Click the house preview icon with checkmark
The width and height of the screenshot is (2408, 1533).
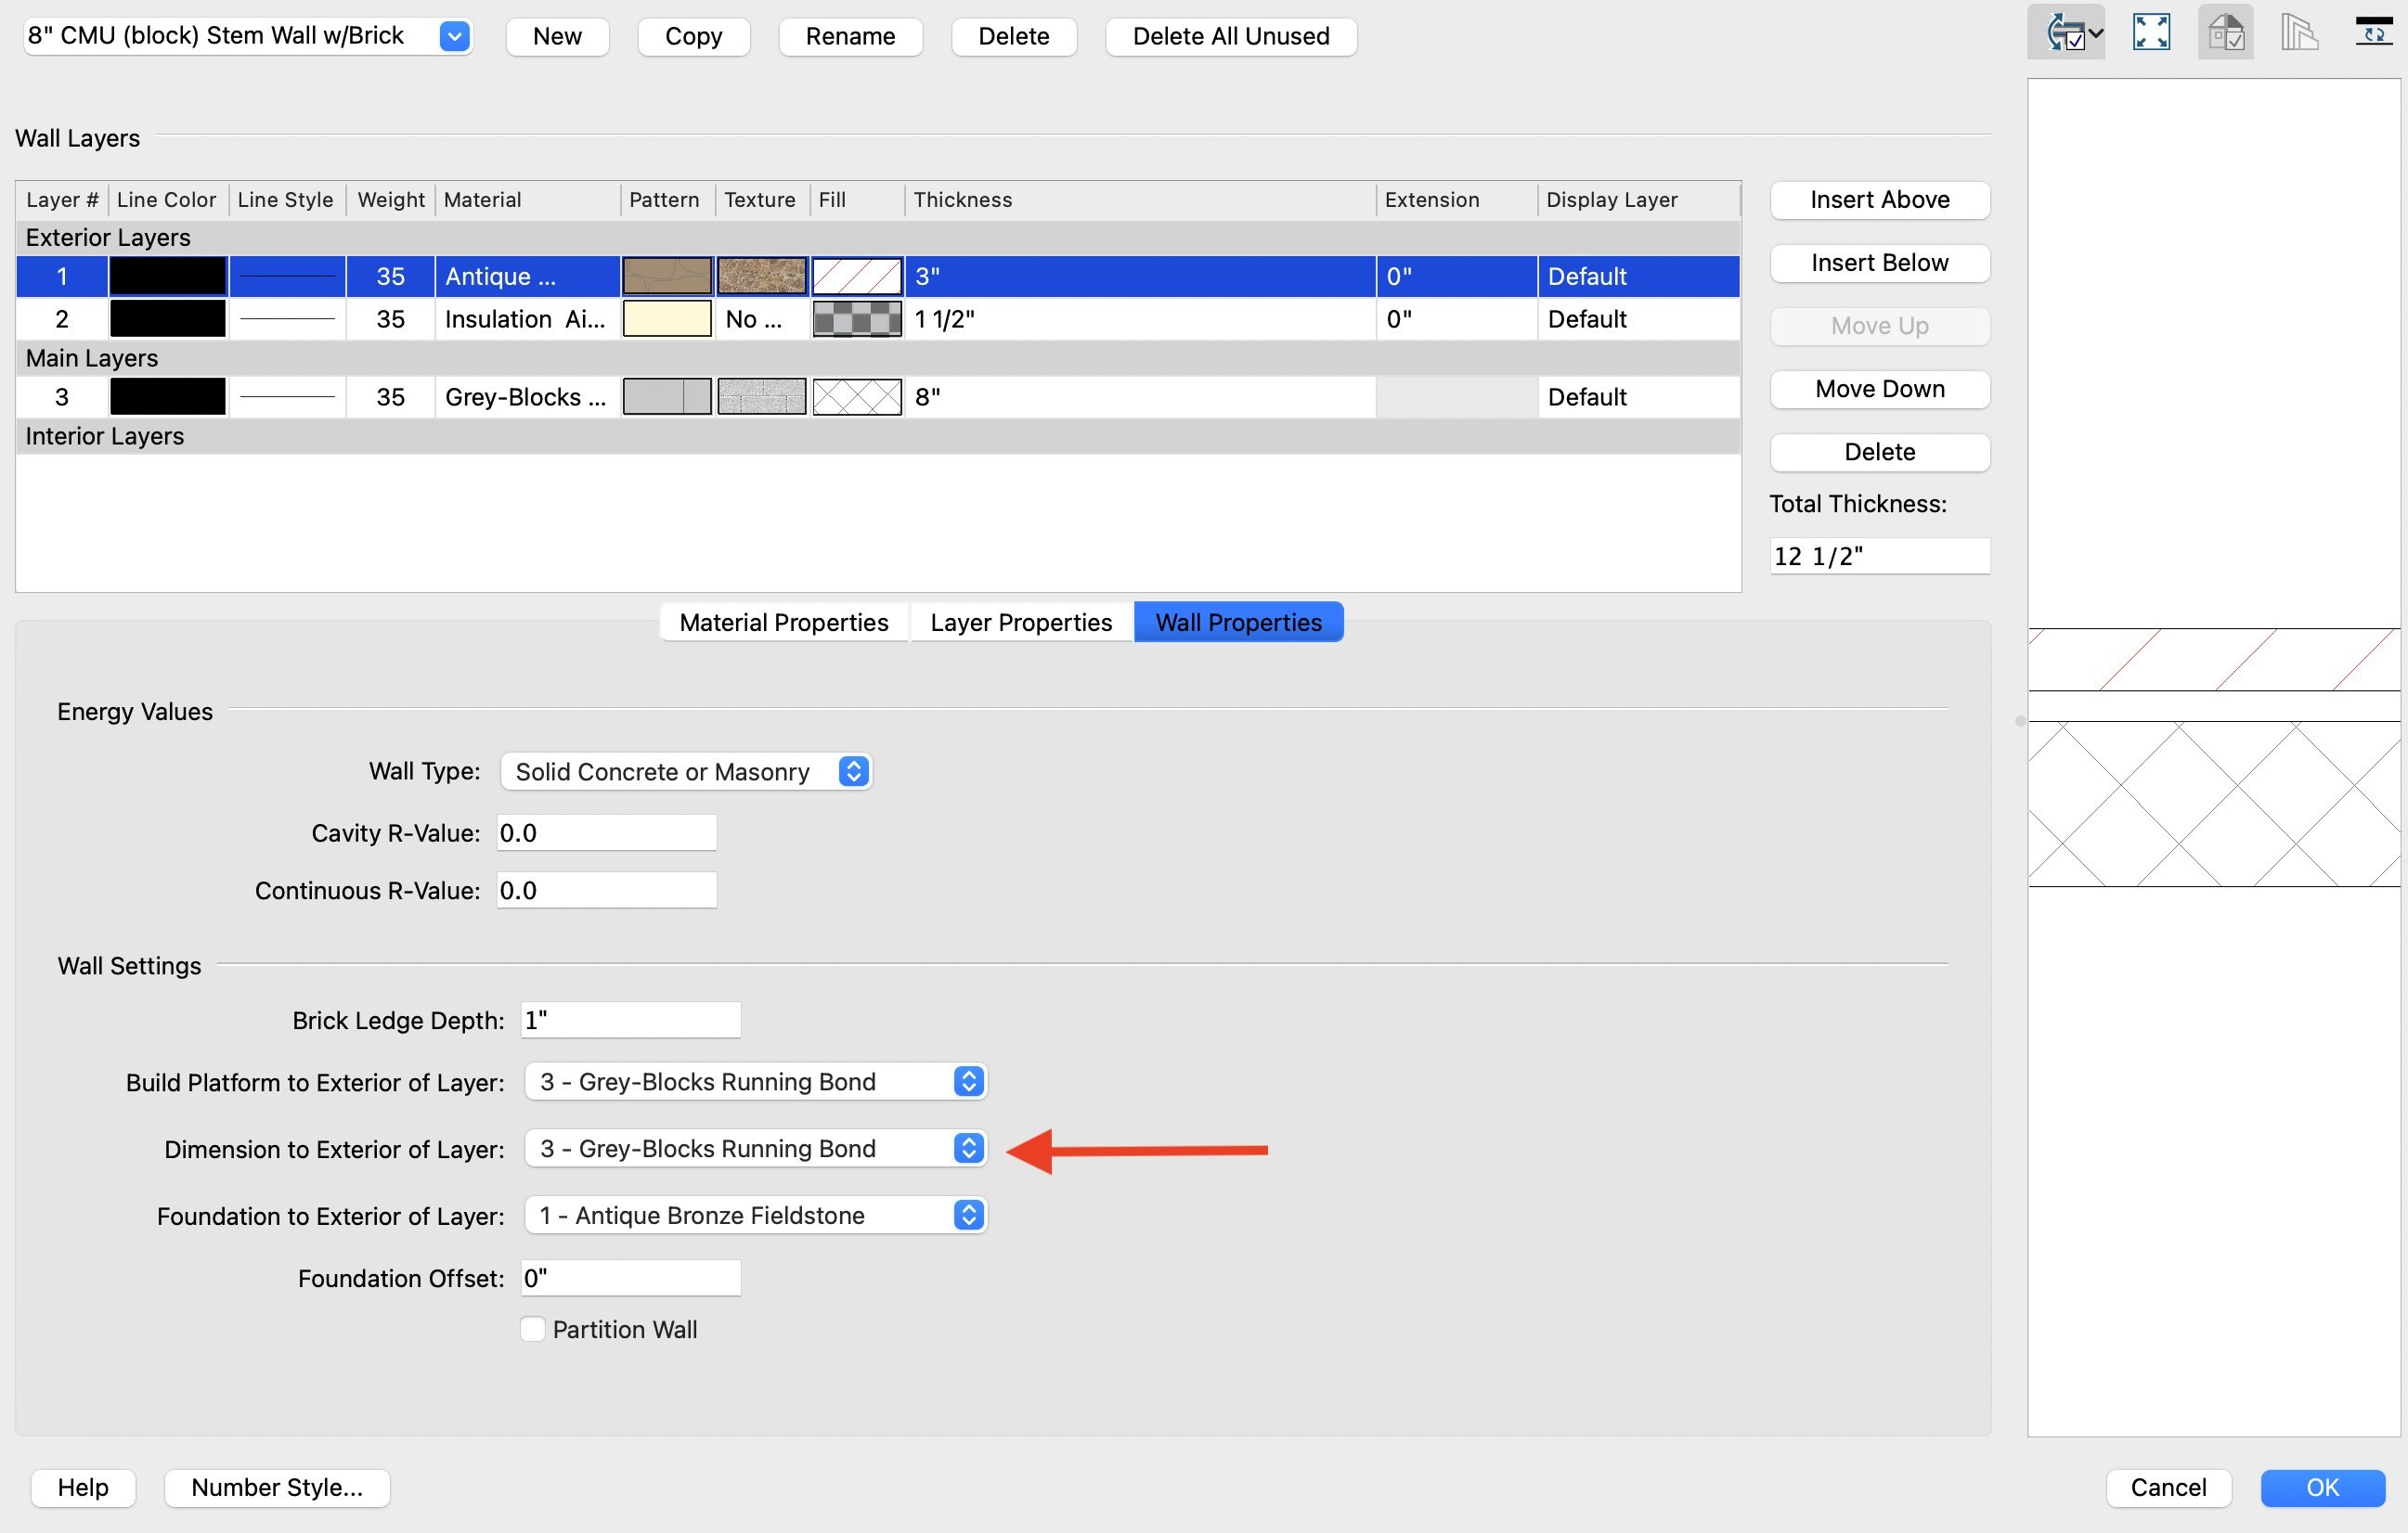tap(2225, 33)
